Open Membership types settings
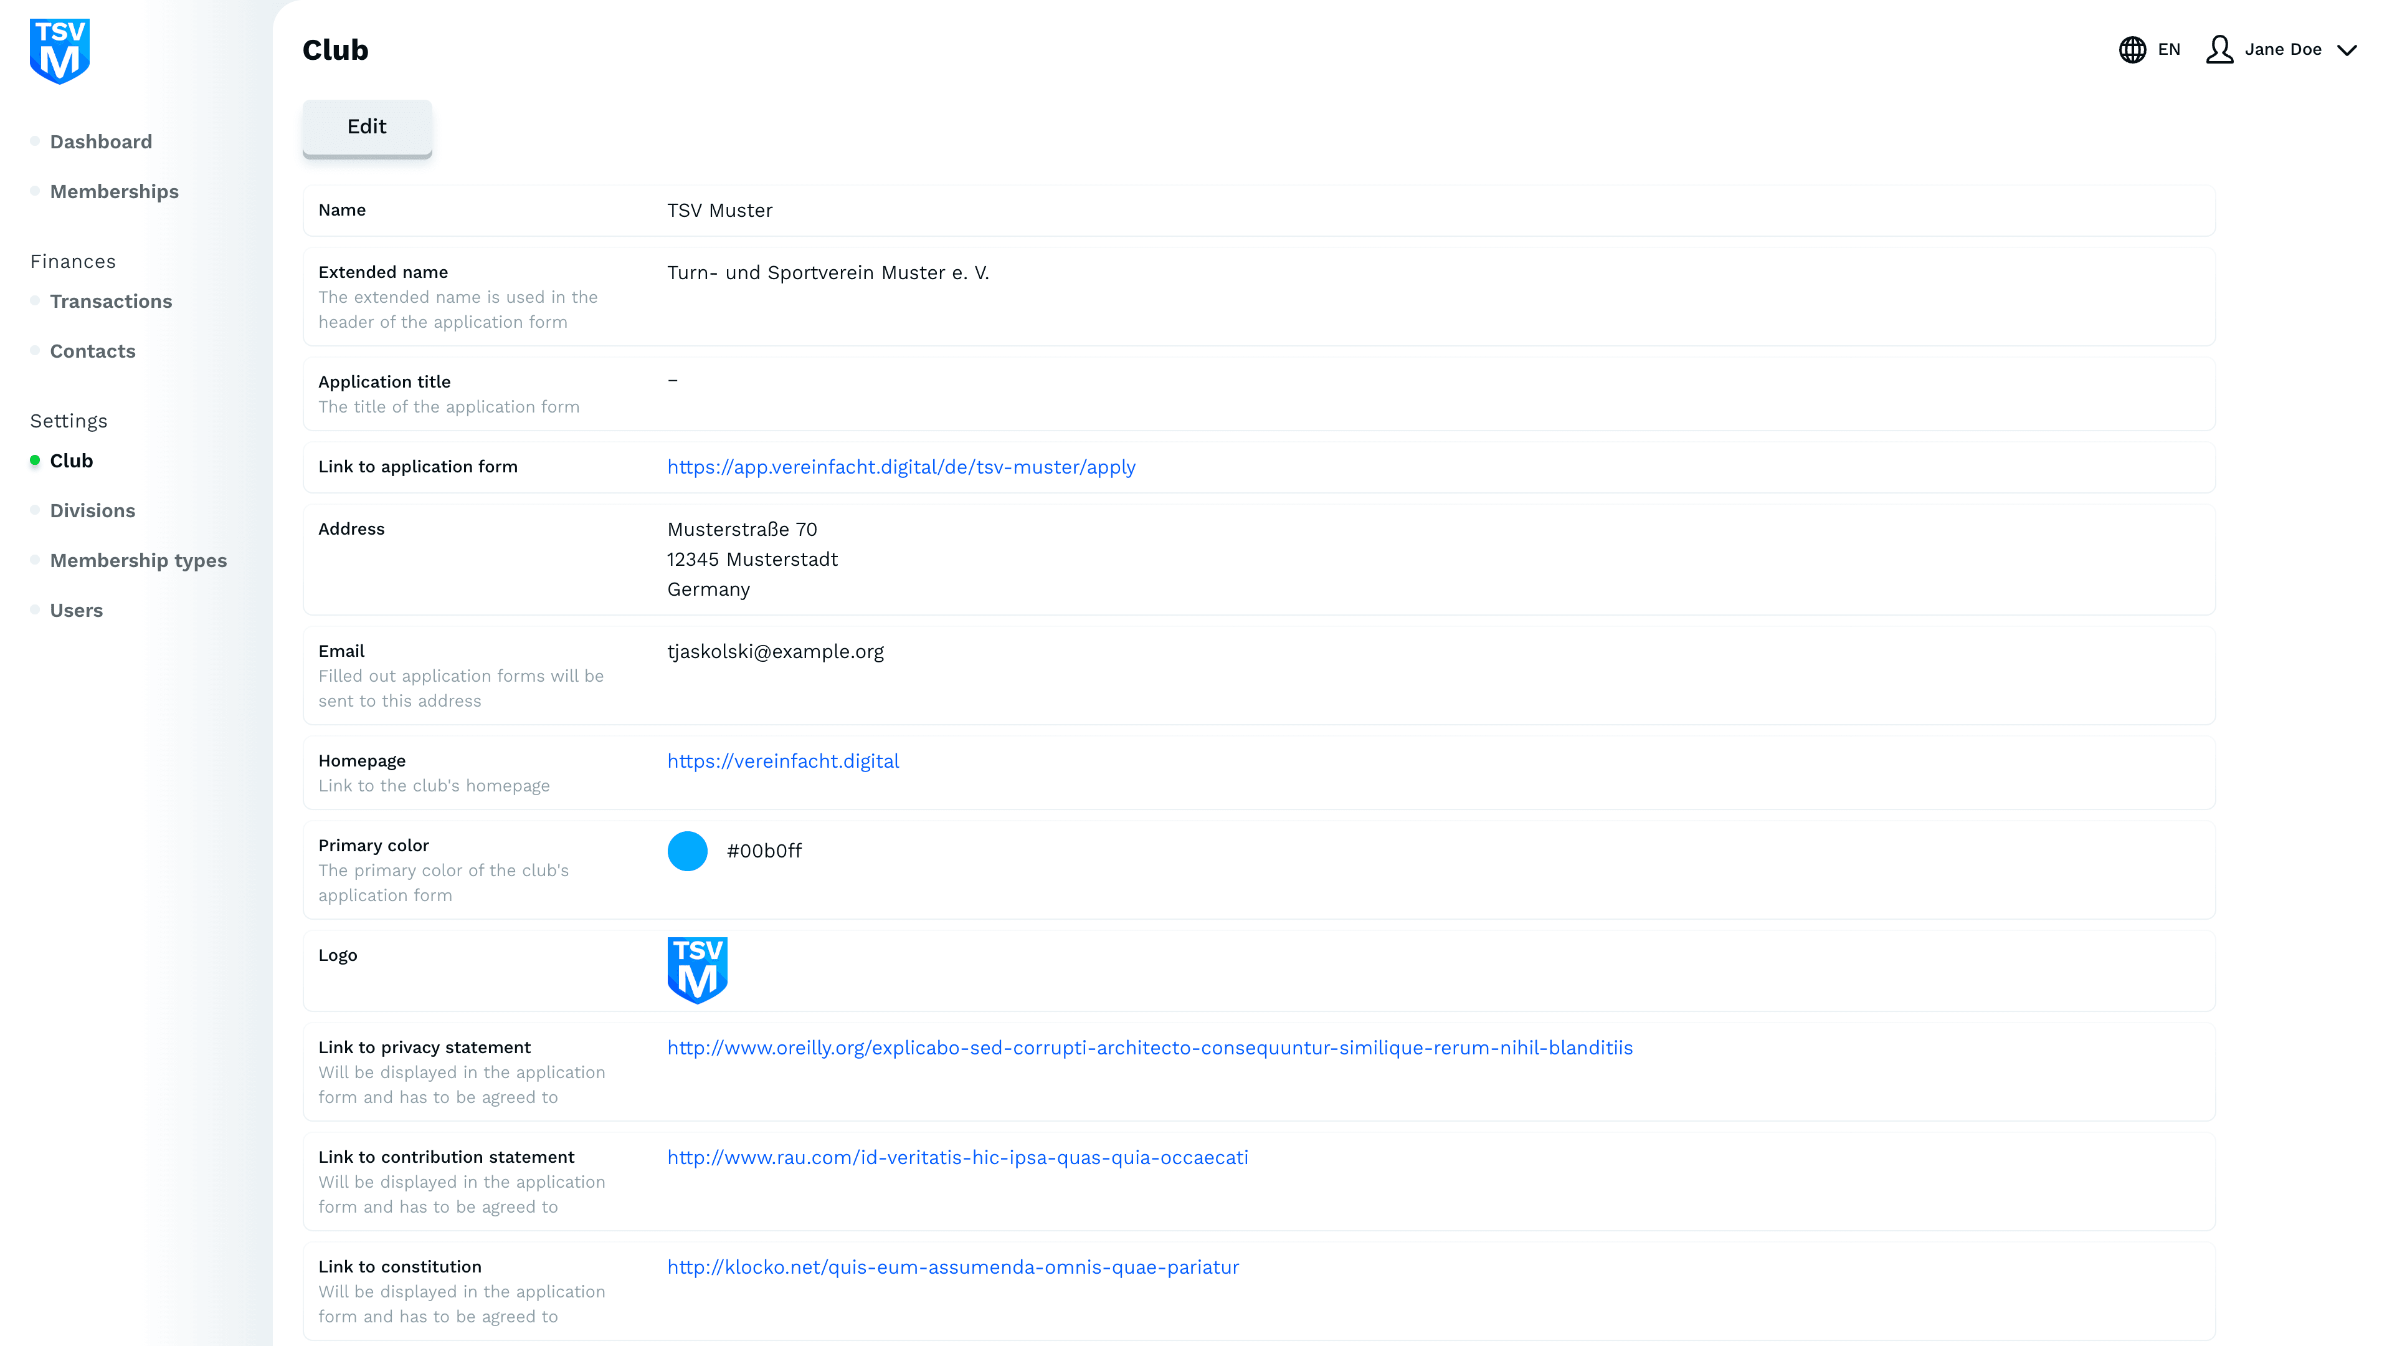 pyautogui.click(x=138, y=560)
